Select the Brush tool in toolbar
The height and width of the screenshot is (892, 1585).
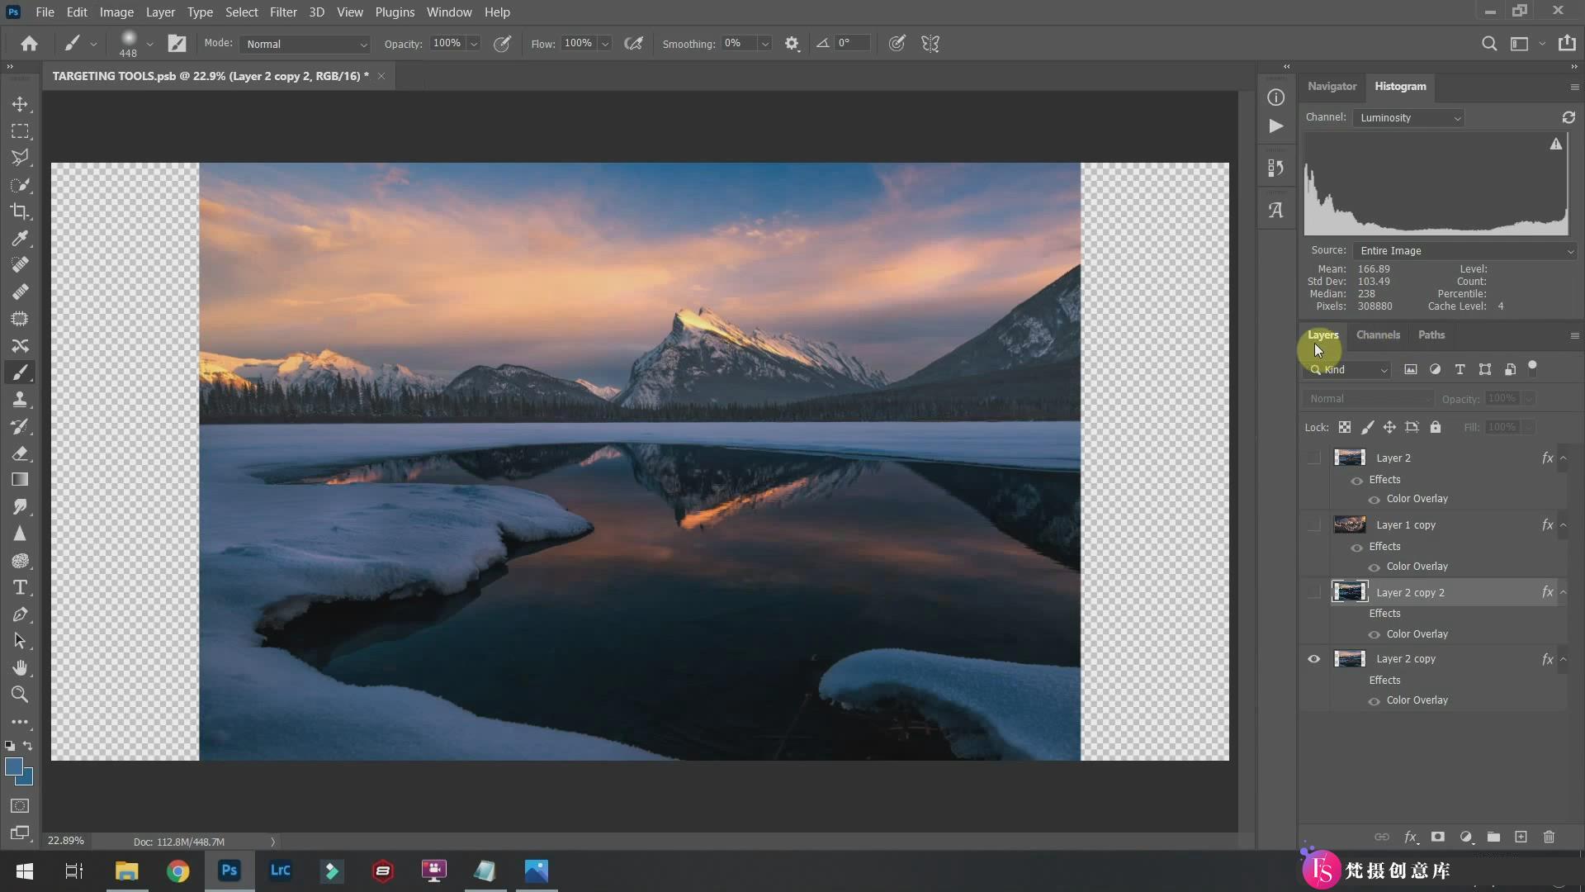[20, 372]
